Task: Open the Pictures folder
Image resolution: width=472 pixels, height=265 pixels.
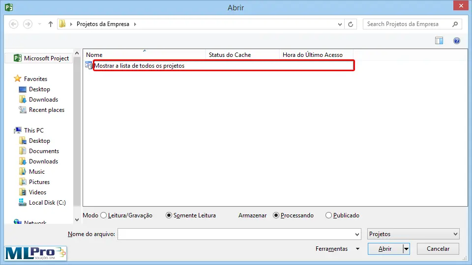Action: [34, 182]
